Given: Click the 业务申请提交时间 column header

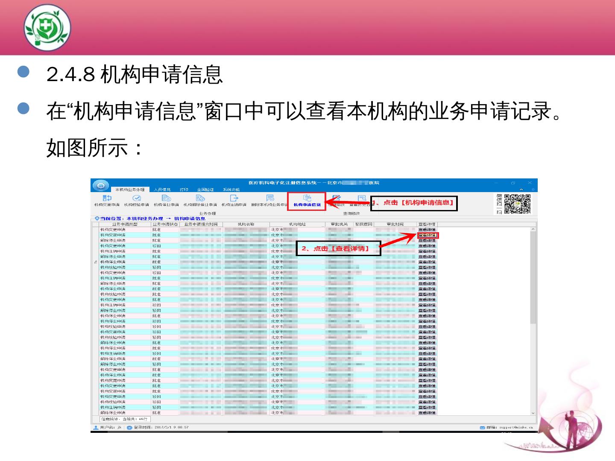Looking at the screenshot, I should 201,224.
